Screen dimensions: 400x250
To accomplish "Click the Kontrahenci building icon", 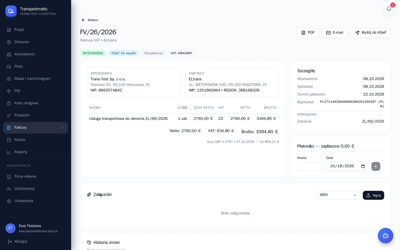I will click(9, 54).
